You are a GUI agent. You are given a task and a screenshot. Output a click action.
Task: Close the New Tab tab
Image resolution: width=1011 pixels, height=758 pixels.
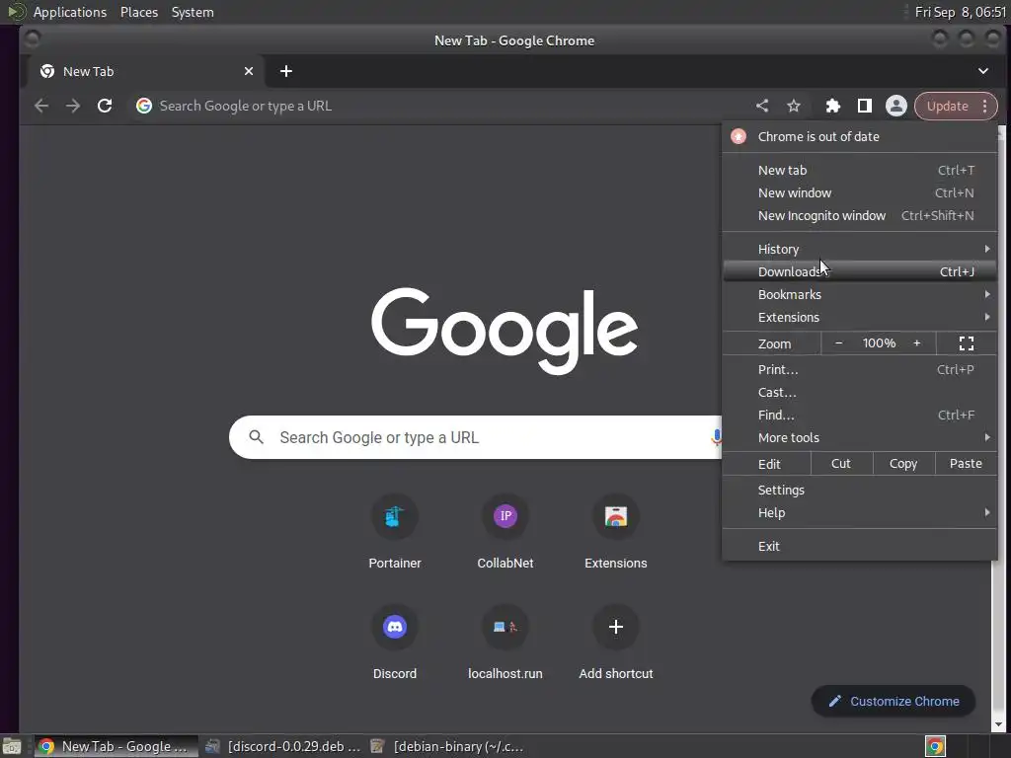click(248, 71)
